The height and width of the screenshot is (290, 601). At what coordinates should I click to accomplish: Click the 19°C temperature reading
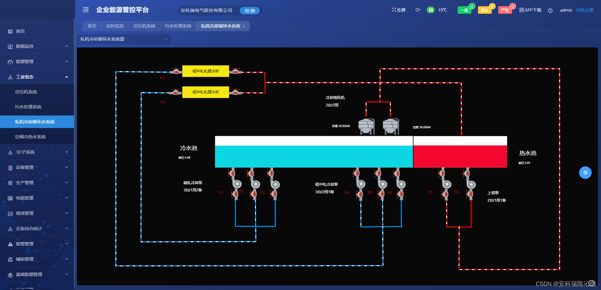(443, 10)
